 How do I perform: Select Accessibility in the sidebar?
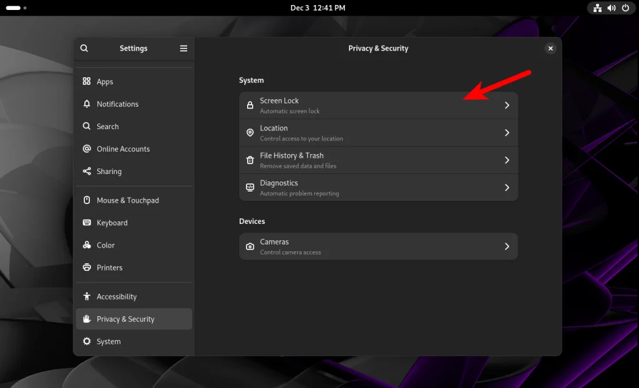click(x=134, y=296)
